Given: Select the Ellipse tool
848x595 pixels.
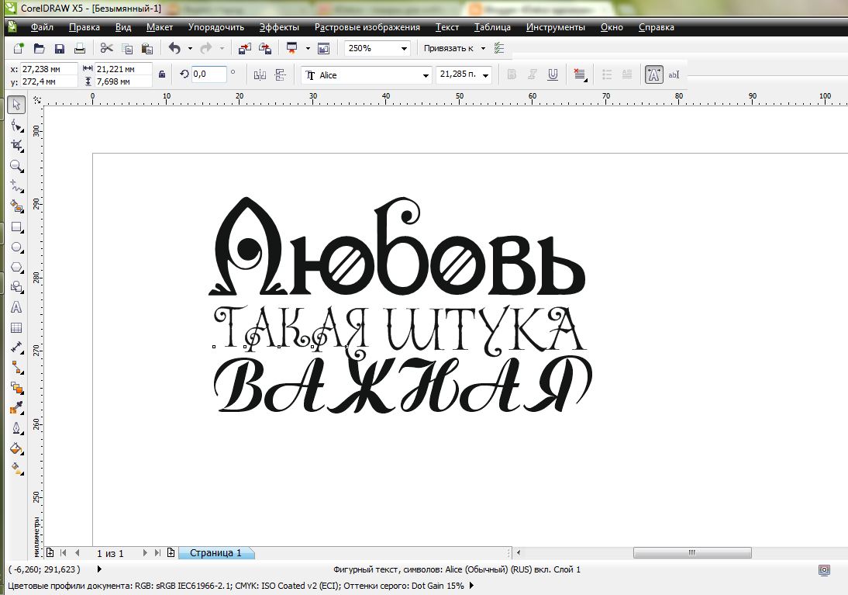Looking at the screenshot, I should click(16, 245).
